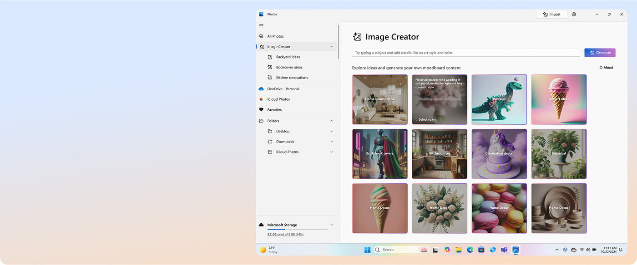637x265 pixels.
Task: Open Microsoft Store from the taskbar
Action: (x=481, y=250)
